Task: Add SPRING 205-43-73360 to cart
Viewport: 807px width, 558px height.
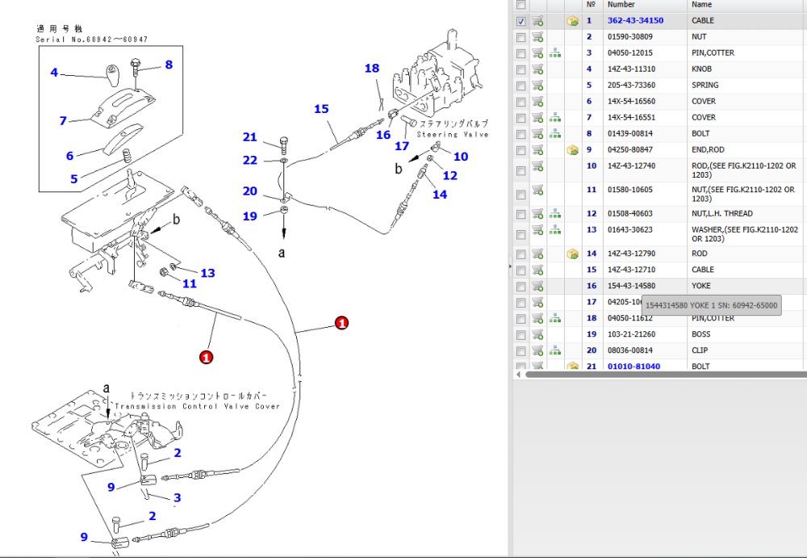Action: [x=537, y=85]
